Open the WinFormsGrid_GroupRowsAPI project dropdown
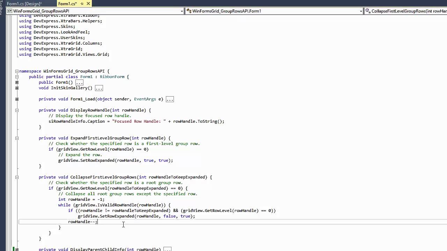The width and height of the screenshot is (447, 251). click(95, 11)
